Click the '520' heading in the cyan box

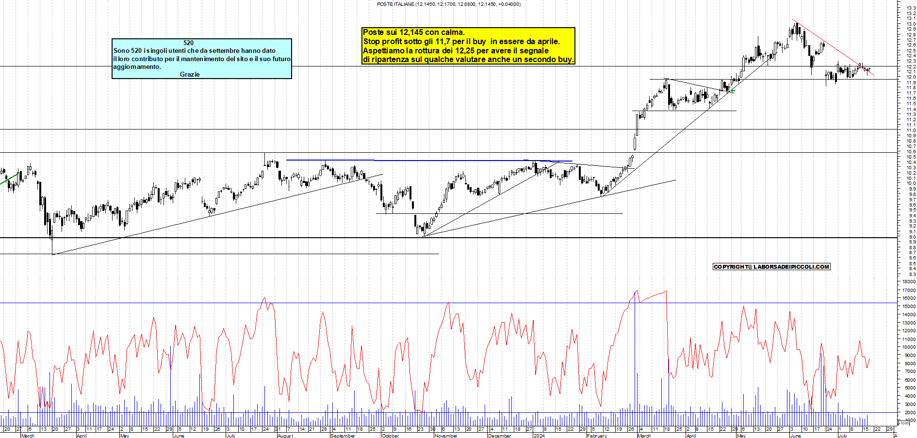pyautogui.click(x=189, y=43)
